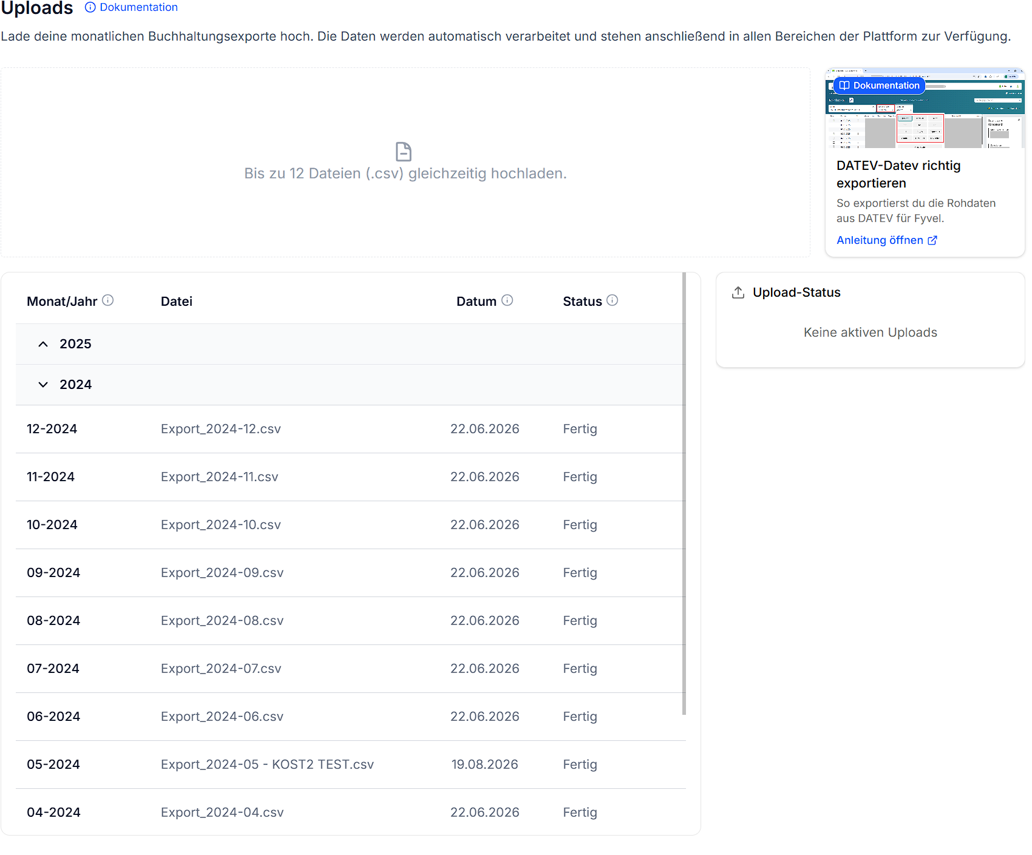Click the csv upload dropzone area

click(405, 162)
